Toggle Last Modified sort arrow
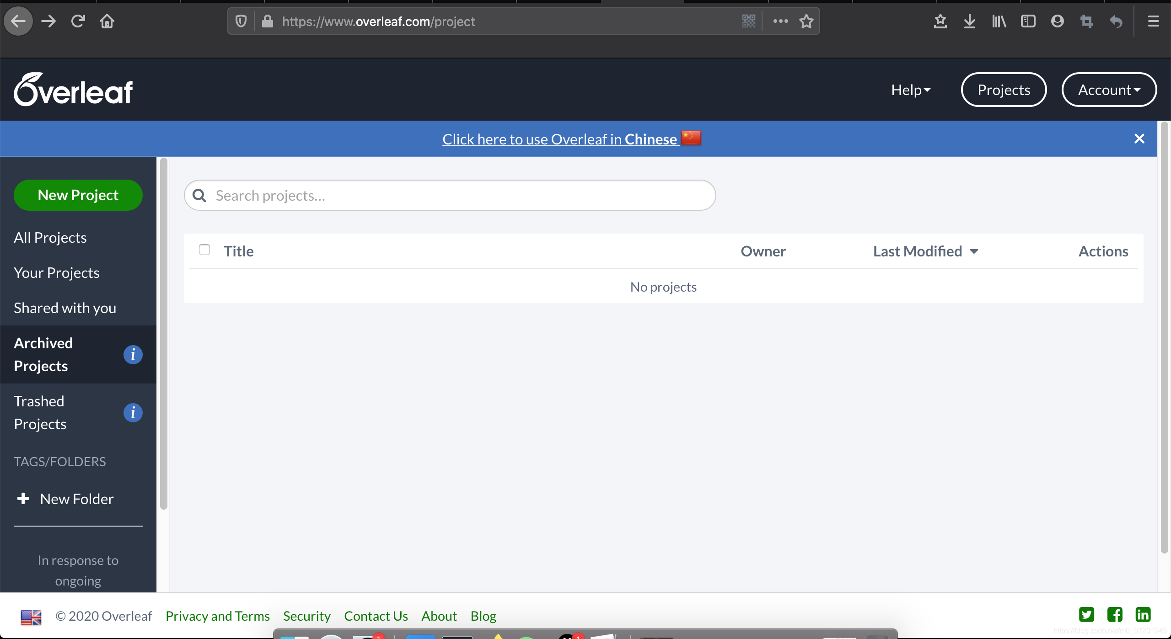Screen dimensions: 1171x639 974,251
